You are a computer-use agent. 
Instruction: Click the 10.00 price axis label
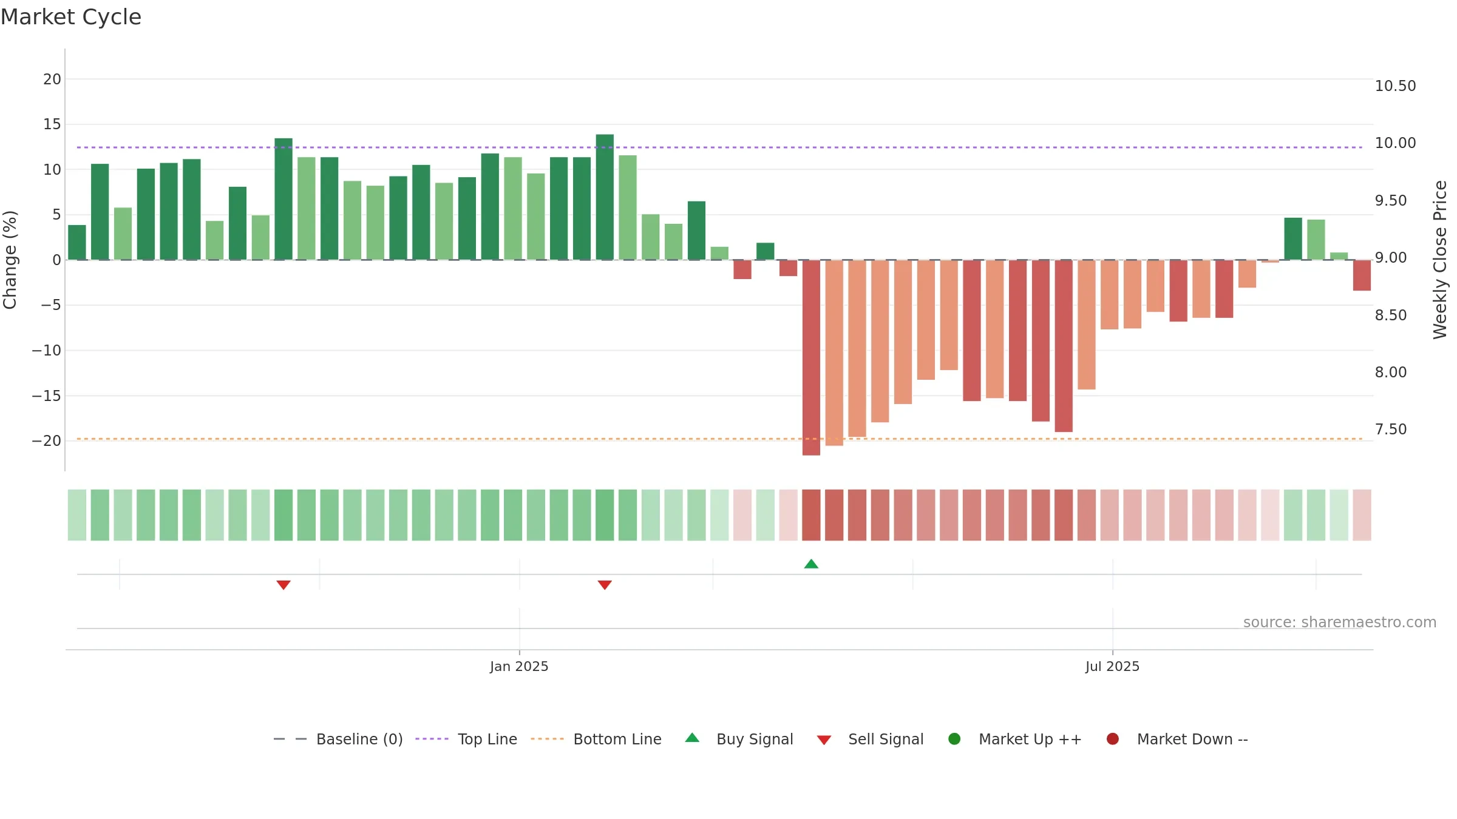pos(1395,143)
